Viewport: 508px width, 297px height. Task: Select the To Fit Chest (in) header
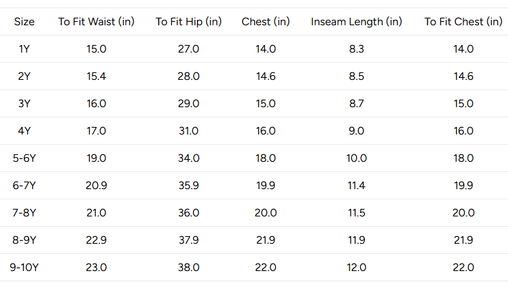pos(463,22)
